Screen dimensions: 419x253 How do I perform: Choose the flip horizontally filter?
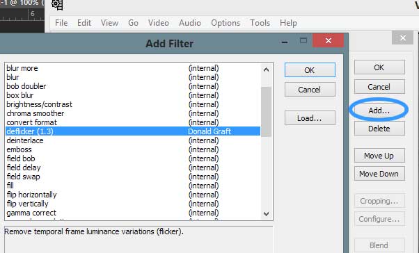pos(133,195)
